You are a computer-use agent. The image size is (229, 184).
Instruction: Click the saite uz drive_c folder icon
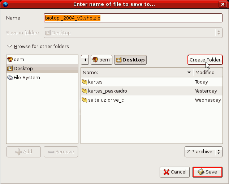pyautogui.click(x=85, y=100)
